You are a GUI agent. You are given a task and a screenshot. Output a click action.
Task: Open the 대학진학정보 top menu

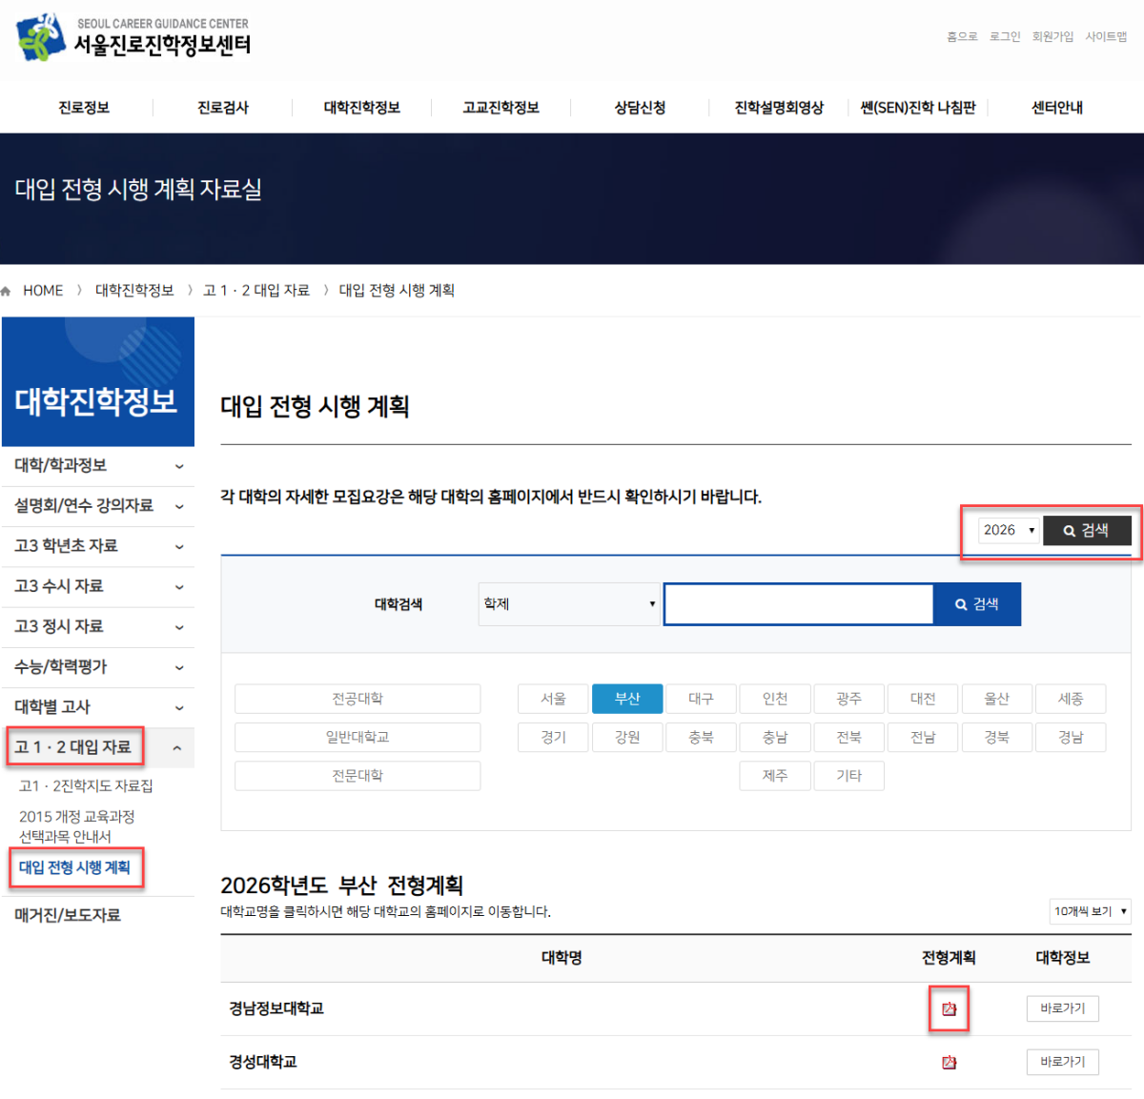pyautogui.click(x=362, y=107)
